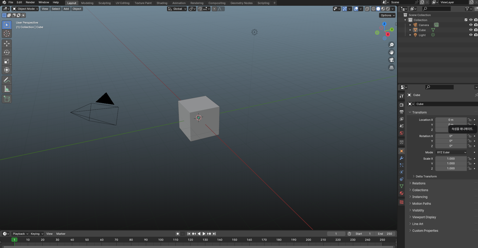Toggle X-Ray display mode
The width and height of the screenshot is (478, 248).
(x=367, y=9)
